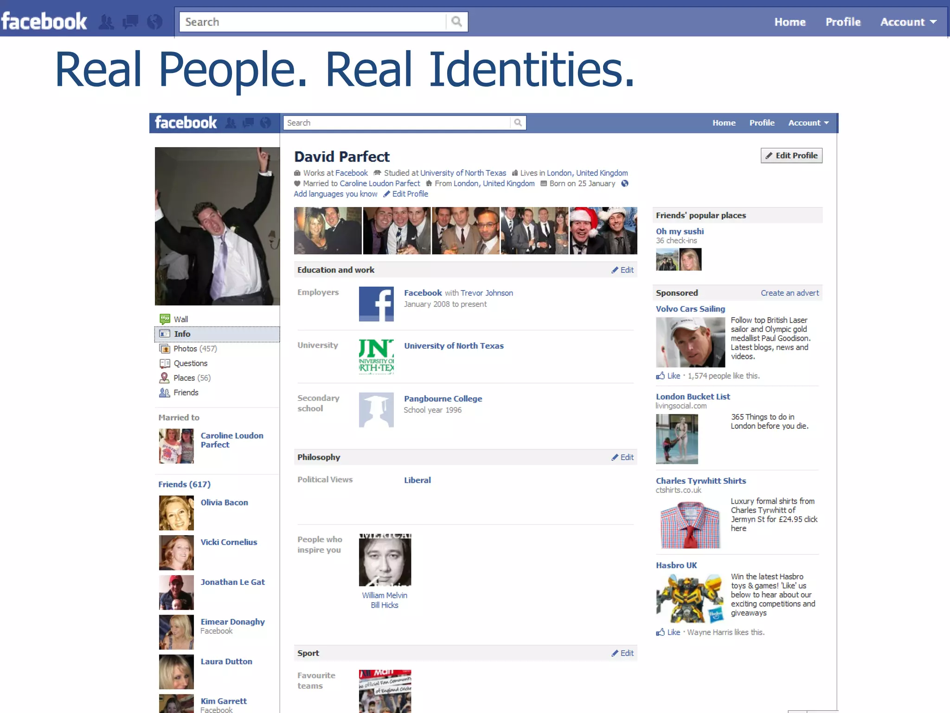Open Olivia Bacon's profile
The image size is (950, 713).
click(x=224, y=502)
